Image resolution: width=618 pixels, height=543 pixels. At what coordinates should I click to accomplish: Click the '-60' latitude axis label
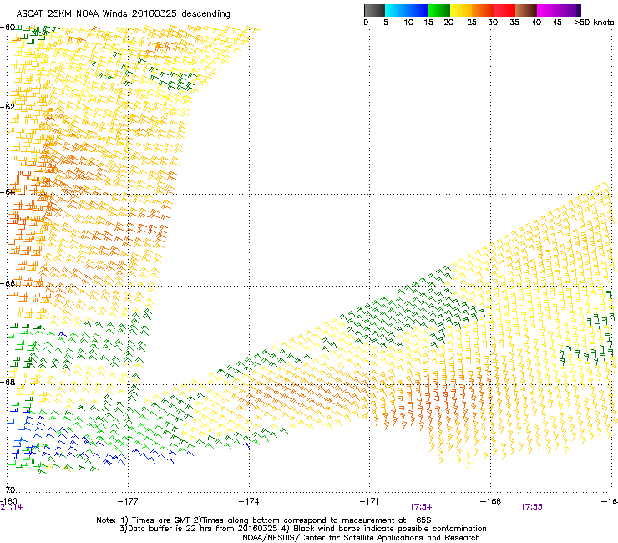[x=8, y=28]
